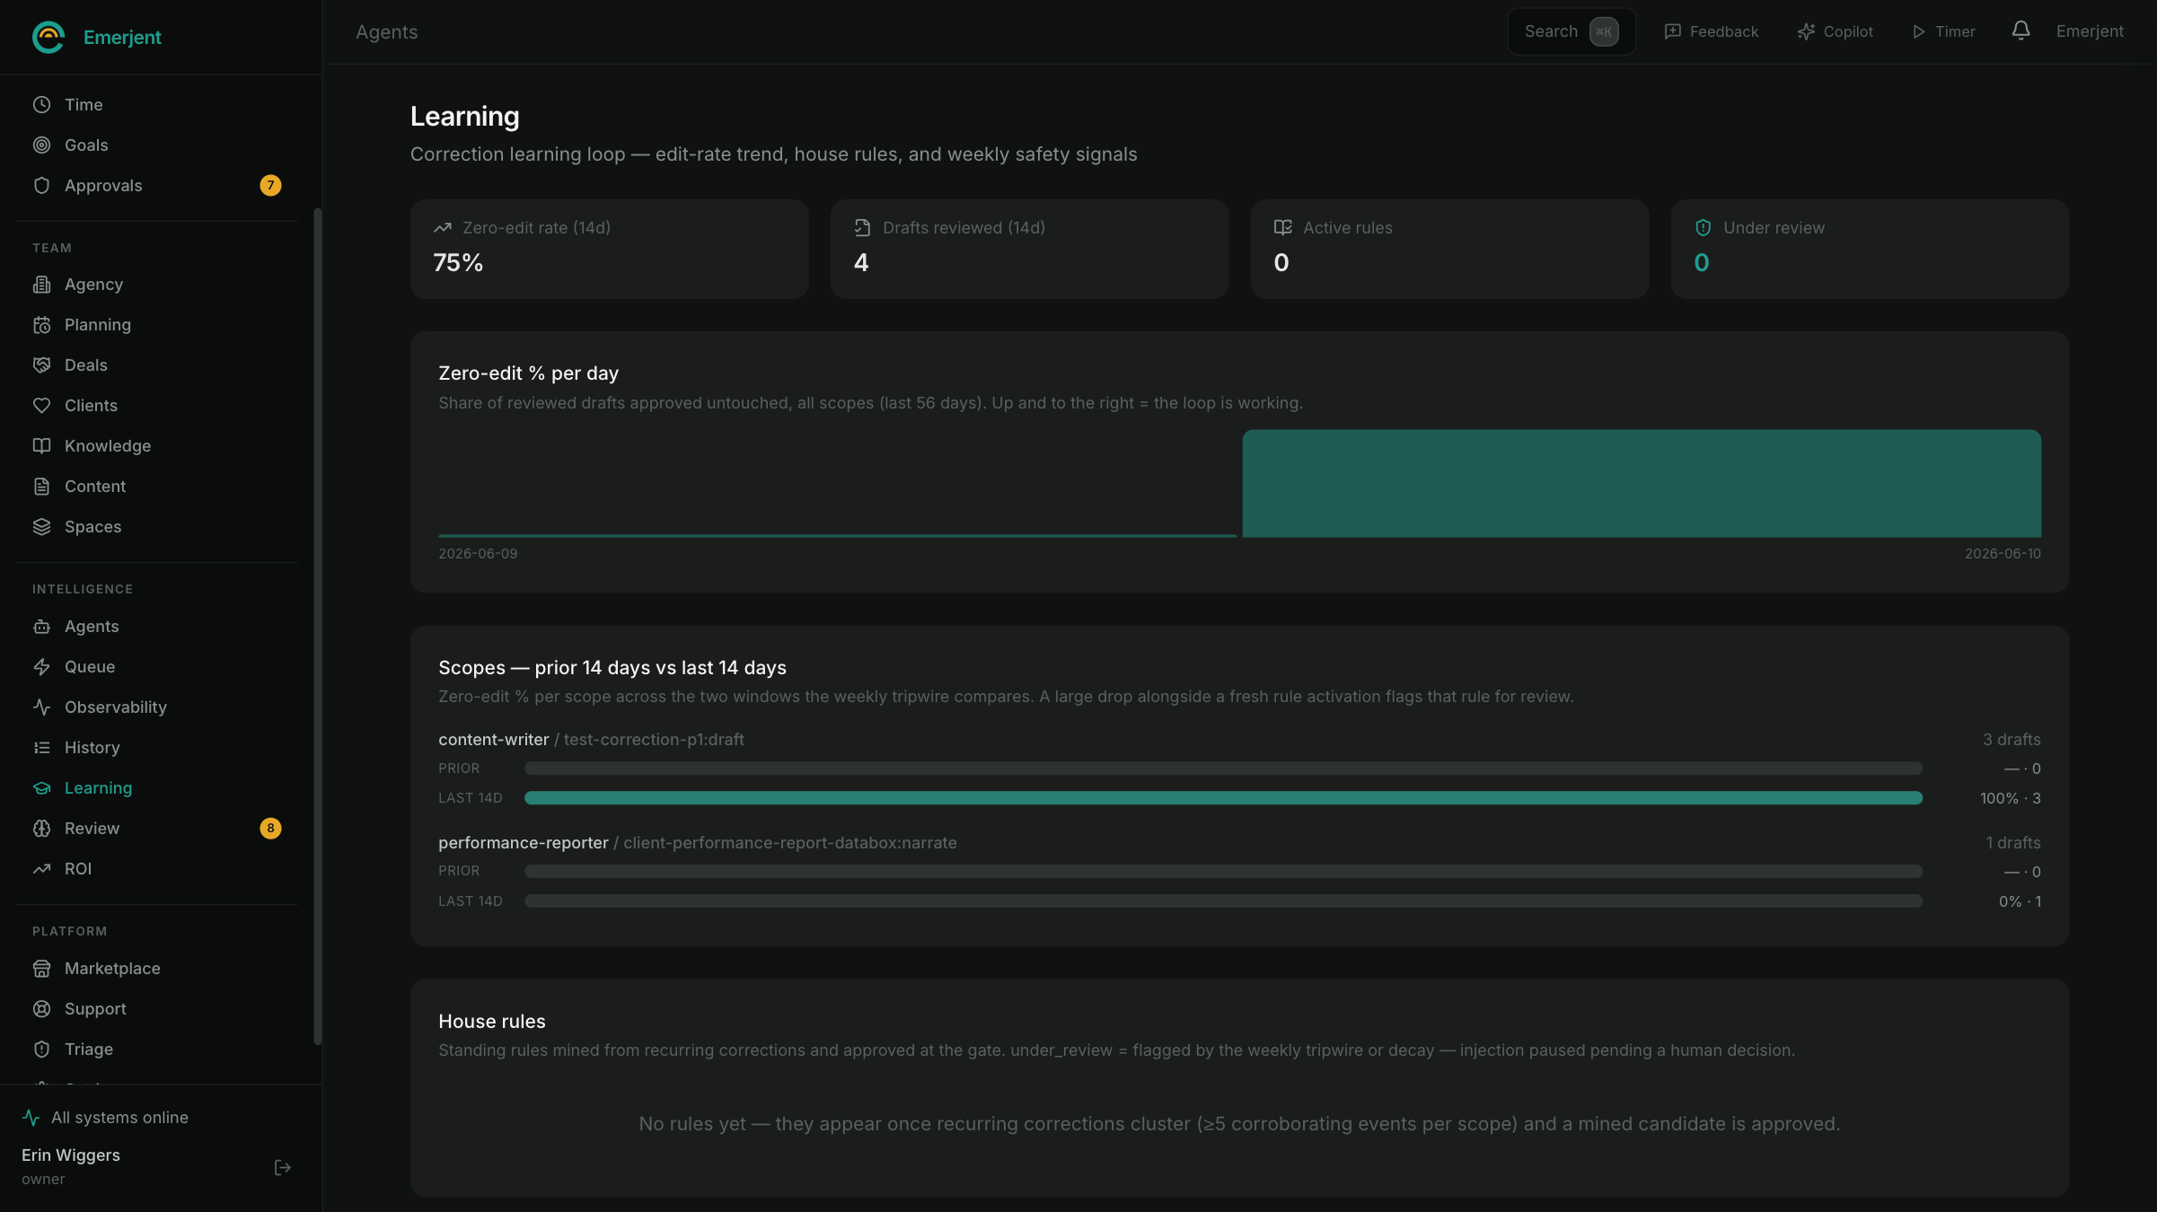The image size is (2157, 1212).
Task: Open the Copilot assistant
Action: point(1835,31)
